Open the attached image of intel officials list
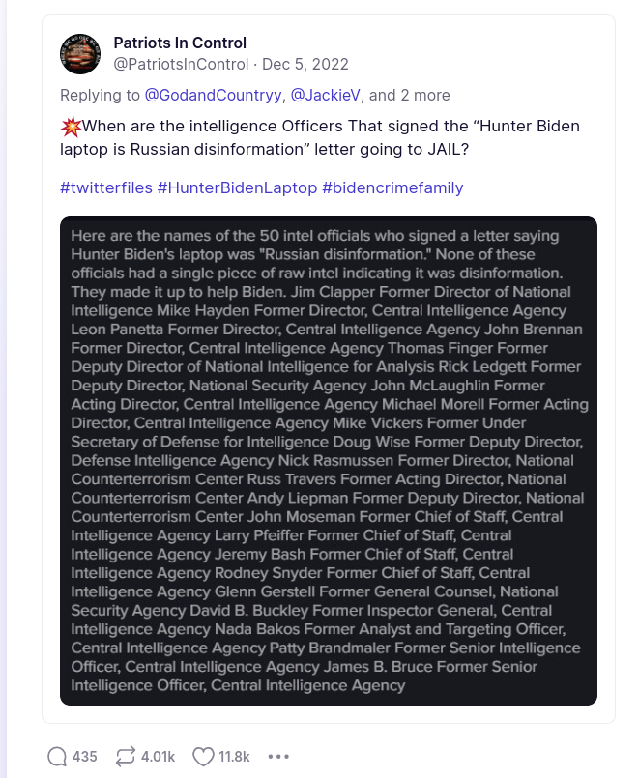Screen dimensions: 639x778 tap(329, 460)
